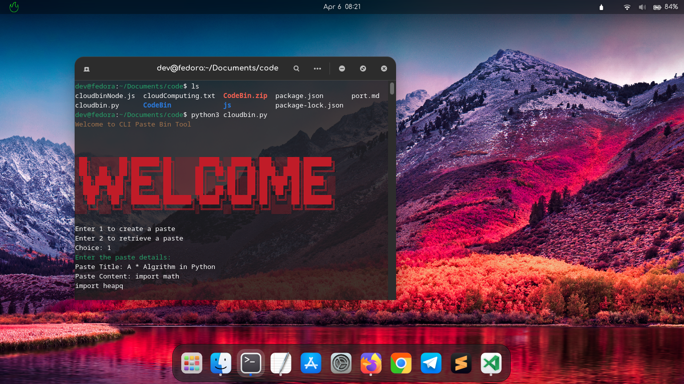Launch Finder file manager from dock
This screenshot has width=684, height=384.
click(221, 363)
